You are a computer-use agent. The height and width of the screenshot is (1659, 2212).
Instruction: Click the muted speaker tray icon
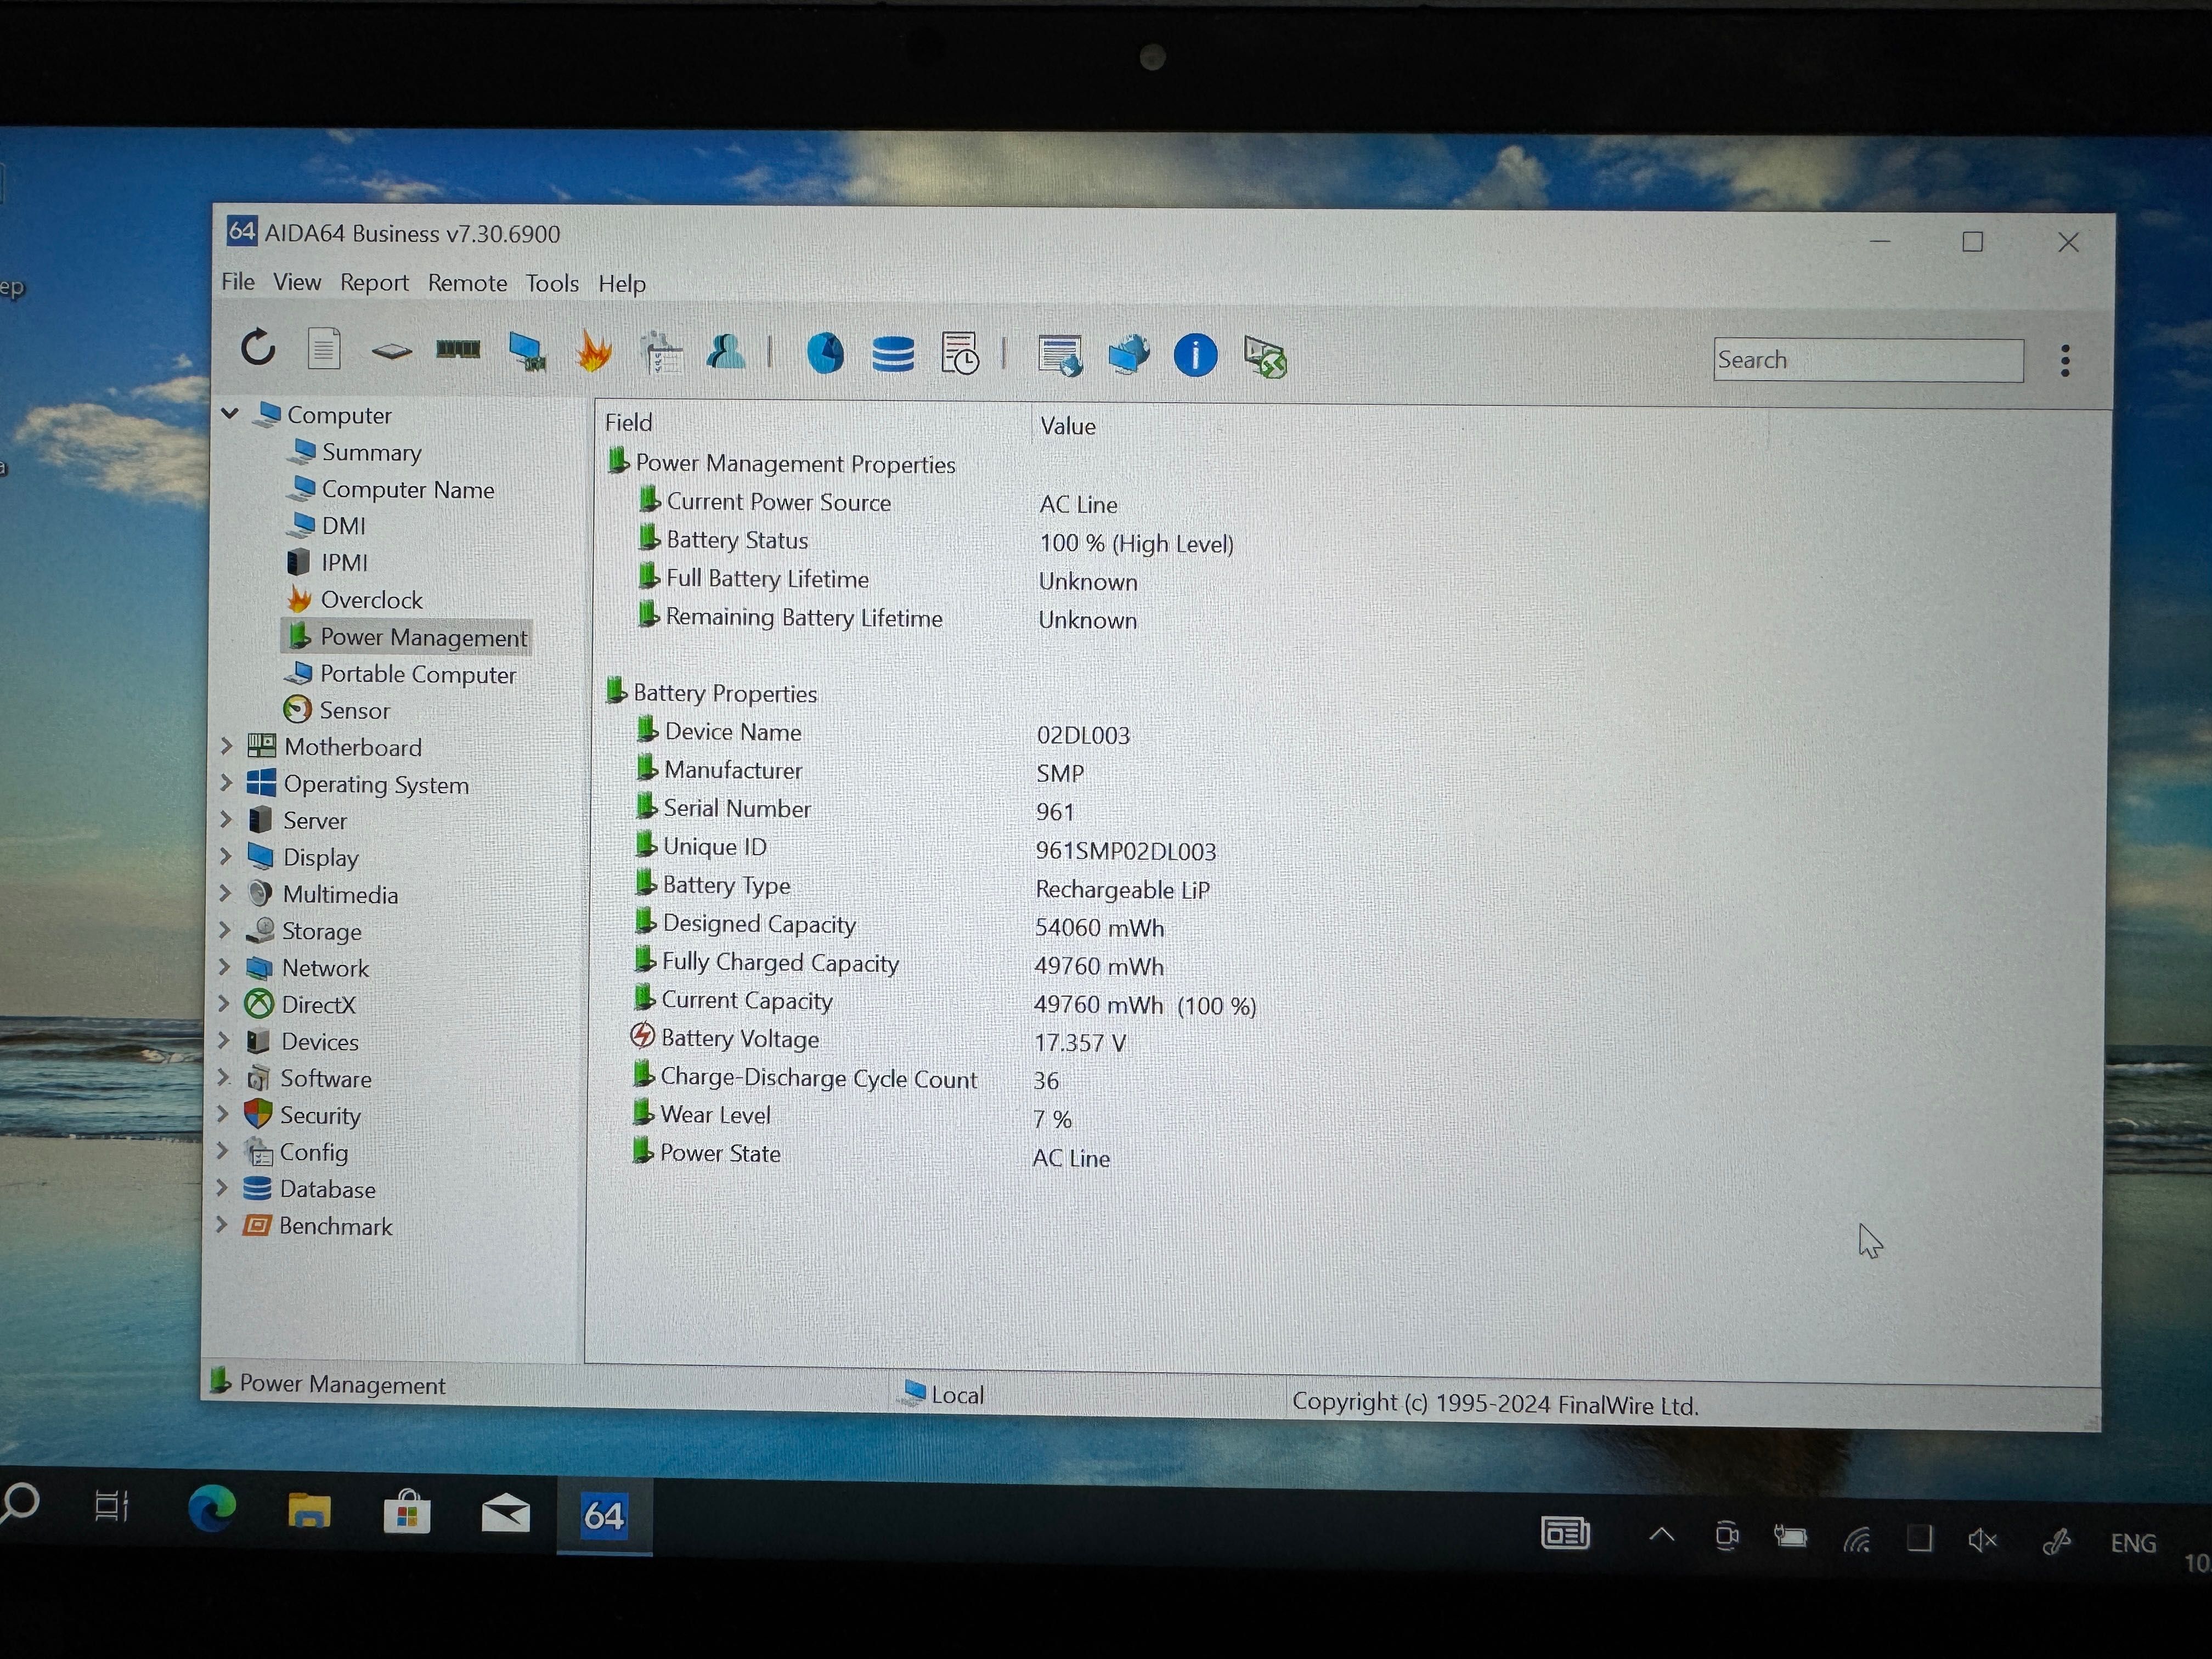1982,1540
